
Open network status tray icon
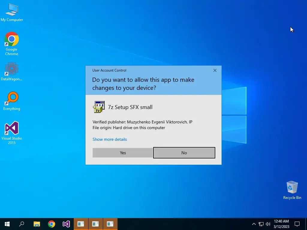click(261, 224)
